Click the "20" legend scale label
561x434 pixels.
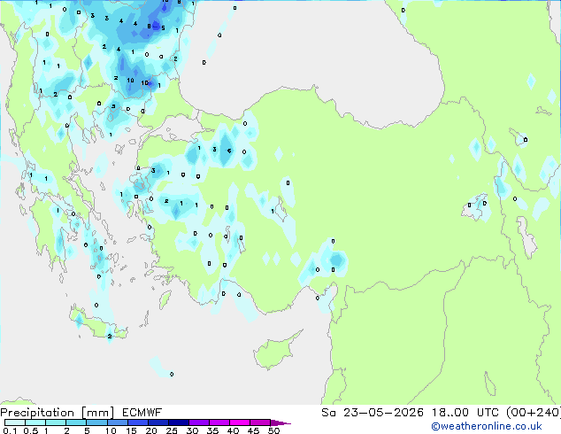tap(151, 430)
